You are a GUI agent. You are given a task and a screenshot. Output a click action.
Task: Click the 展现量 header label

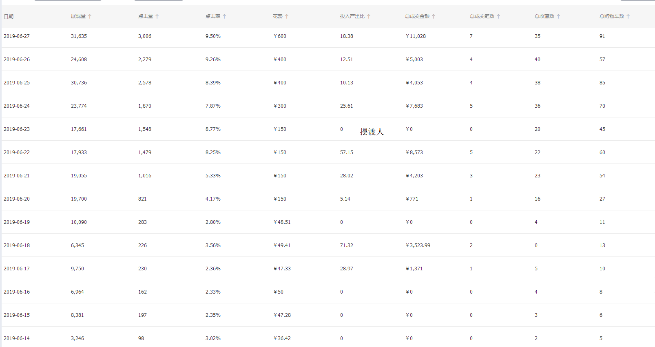(78, 16)
